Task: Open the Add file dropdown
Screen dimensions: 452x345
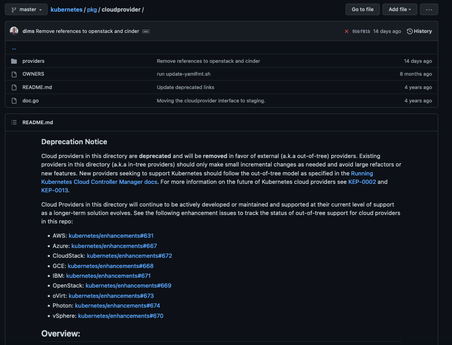Action: point(399,9)
